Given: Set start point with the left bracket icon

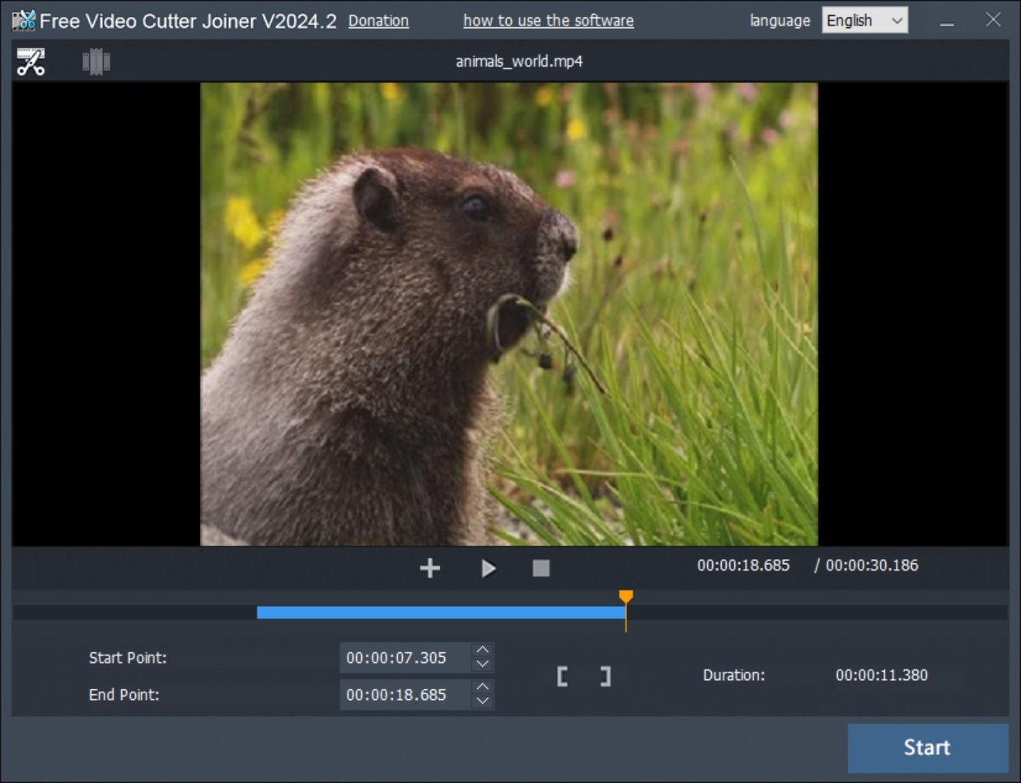Looking at the screenshot, I should click(563, 675).
